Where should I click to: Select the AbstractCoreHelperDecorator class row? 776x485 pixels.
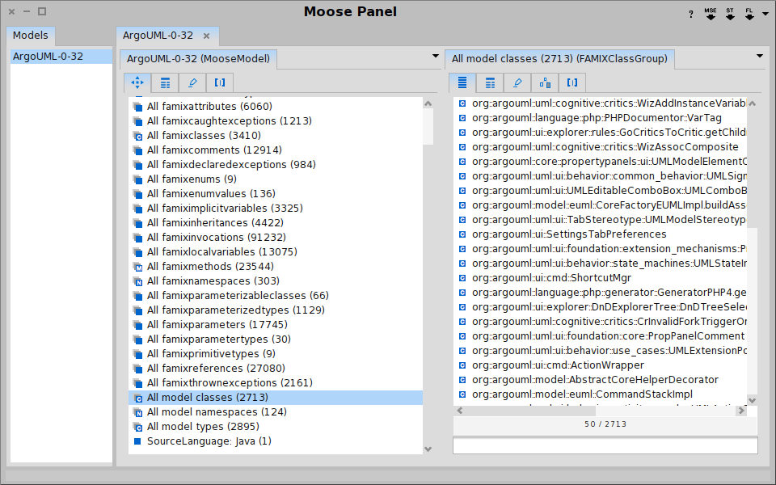pyautogui.click(x=601, y=380)
